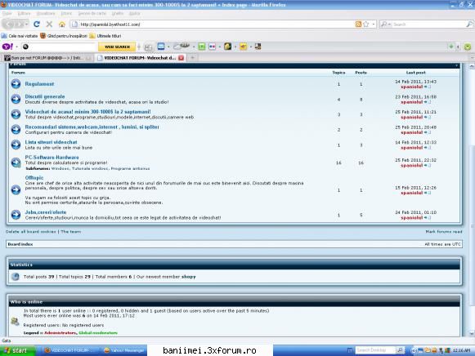
Task: Click forum icon beside Discutii generale row
Action: [x=16, y=99]
